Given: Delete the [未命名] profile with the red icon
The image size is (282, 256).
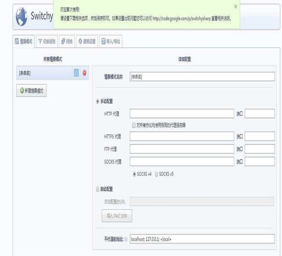Looking at the screenshot, I should coord(84,73).
